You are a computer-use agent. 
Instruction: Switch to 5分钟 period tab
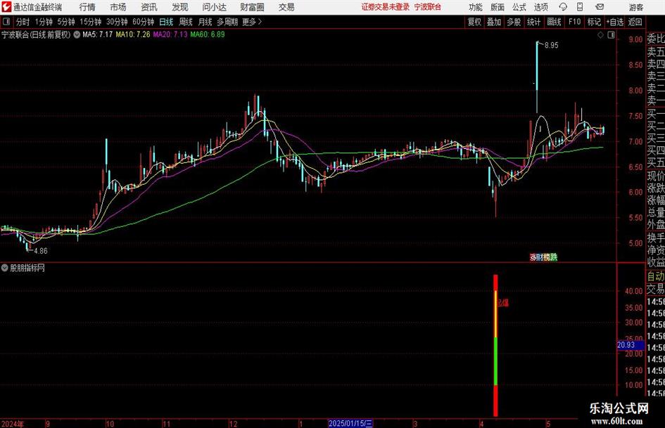(66, 22)
